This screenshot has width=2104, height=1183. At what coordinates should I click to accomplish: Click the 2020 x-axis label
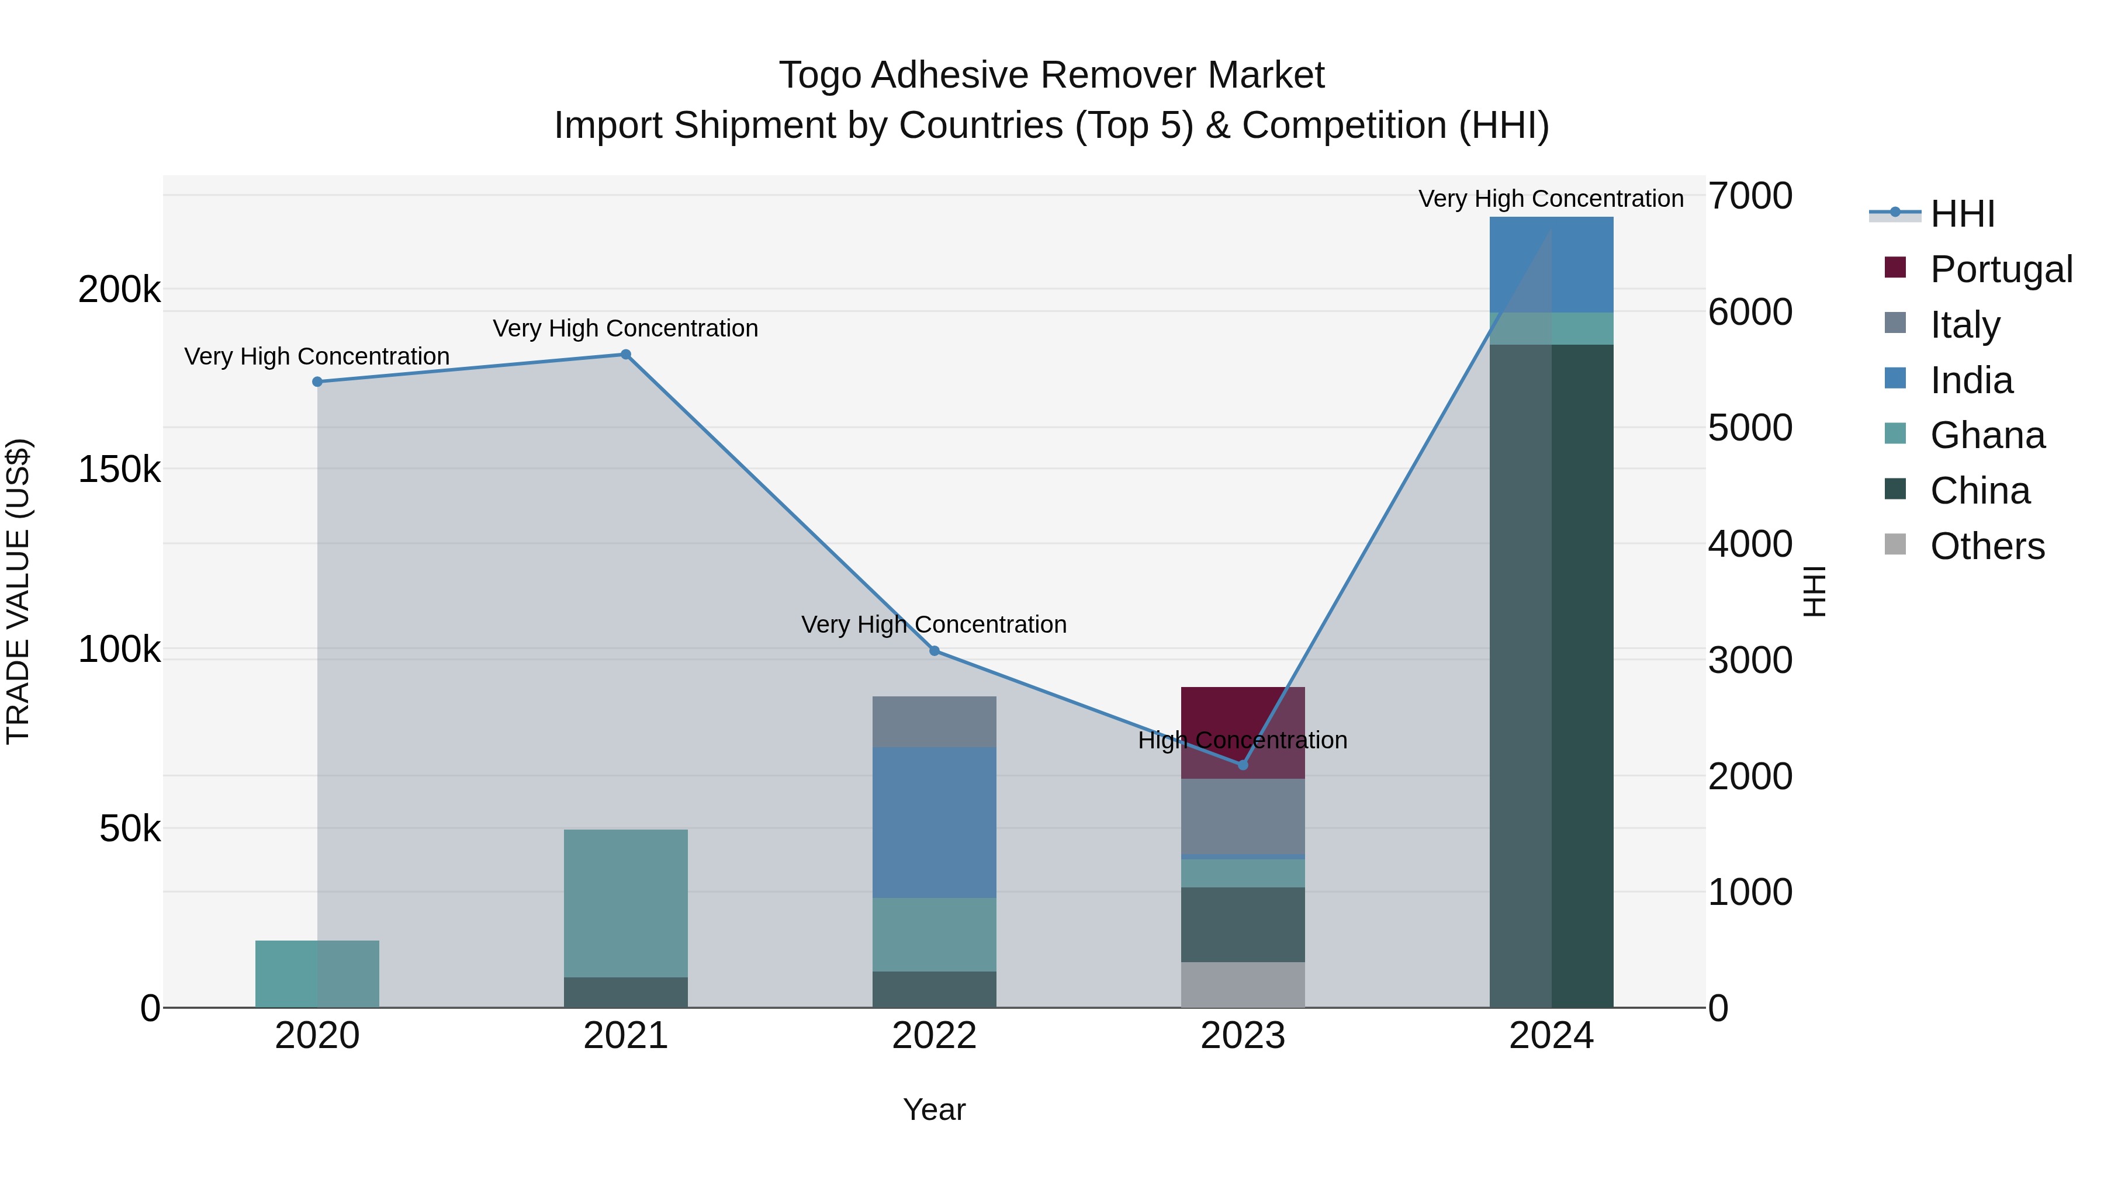pos(318,1036)
